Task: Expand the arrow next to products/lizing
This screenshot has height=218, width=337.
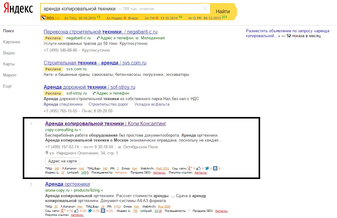Action: tap(102, 191)
